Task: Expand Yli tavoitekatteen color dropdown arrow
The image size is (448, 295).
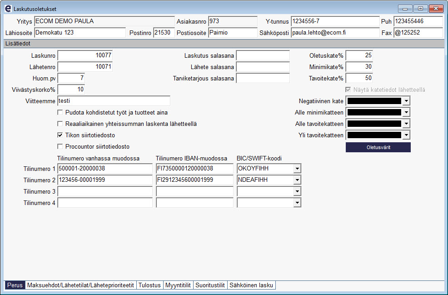Action: [x=406, y=135]
